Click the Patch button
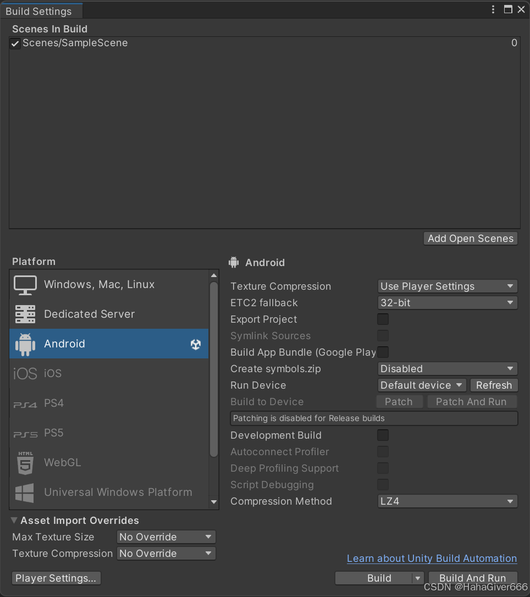 click(399, 402)
